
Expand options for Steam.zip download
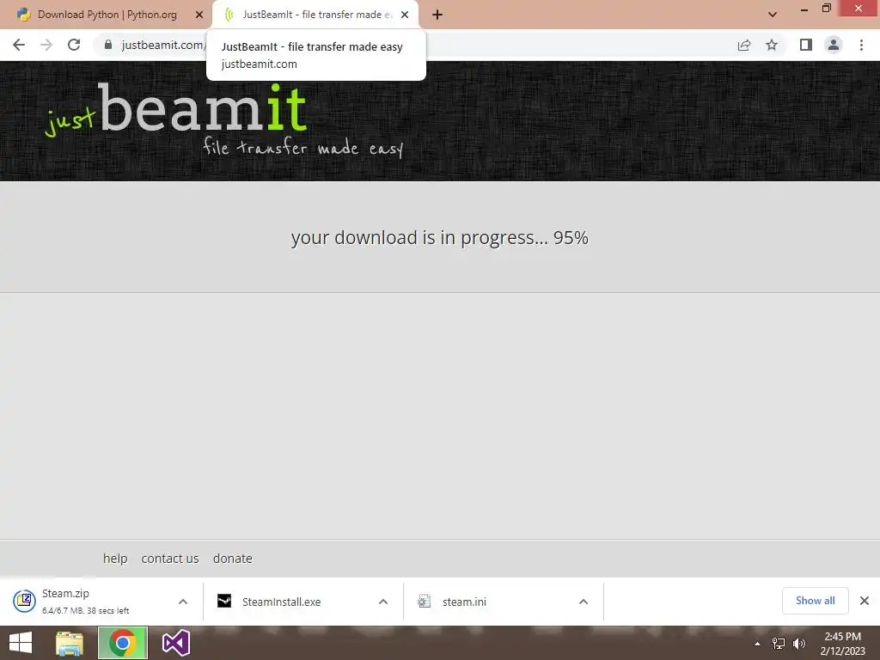(x=183, y=602)
